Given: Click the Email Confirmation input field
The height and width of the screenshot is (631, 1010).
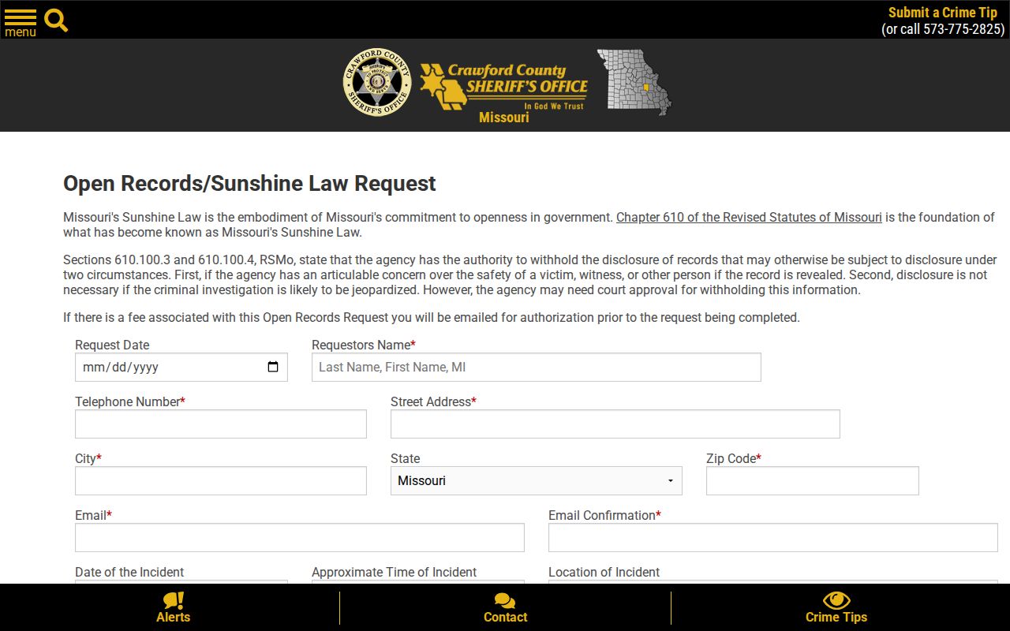Looking at the screenshot, I should (773, 537).
